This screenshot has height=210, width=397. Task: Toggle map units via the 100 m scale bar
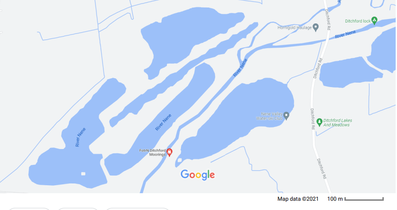pyautogui.click(x=355, y=199)
